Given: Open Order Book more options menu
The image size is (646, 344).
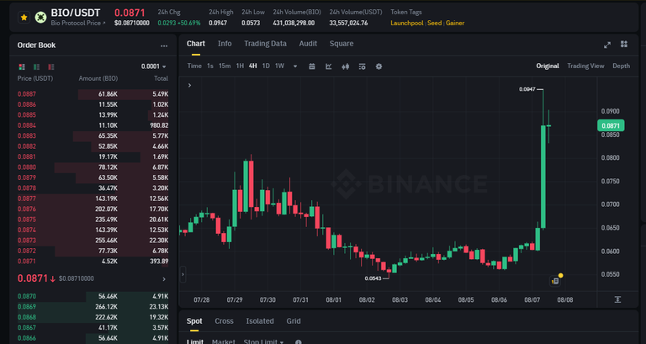Looking at the screenshot, I should (x=164, y=45).
